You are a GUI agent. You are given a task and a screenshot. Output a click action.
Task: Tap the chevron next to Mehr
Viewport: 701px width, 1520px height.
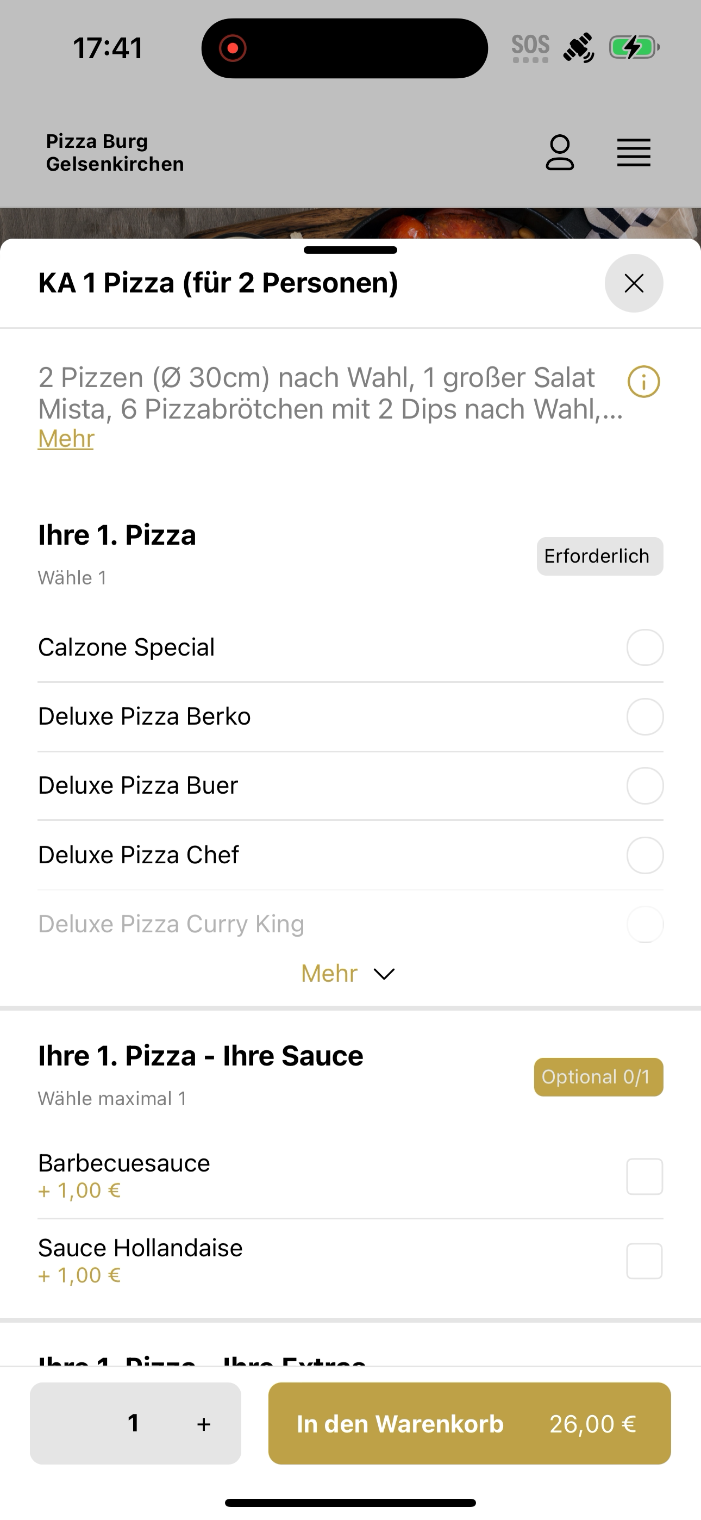tap(384, 974)
